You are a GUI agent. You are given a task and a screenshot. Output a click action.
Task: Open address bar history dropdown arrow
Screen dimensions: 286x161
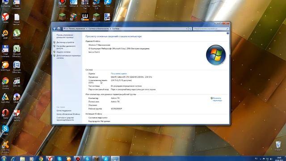(187, 29)
